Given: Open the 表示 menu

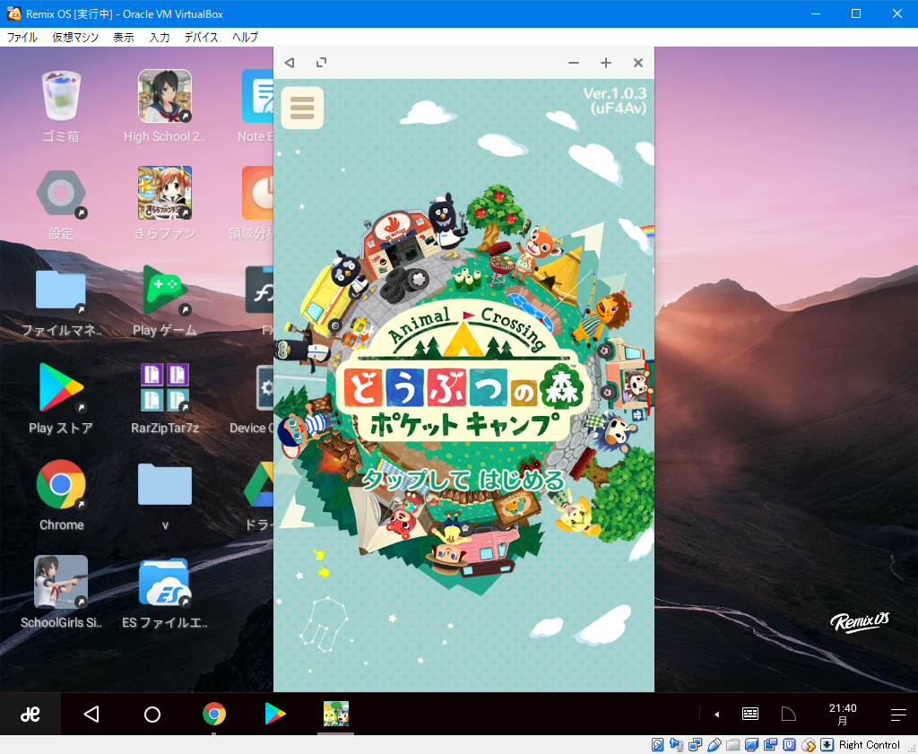Looking at the screenshot, I should coord(124,38).
